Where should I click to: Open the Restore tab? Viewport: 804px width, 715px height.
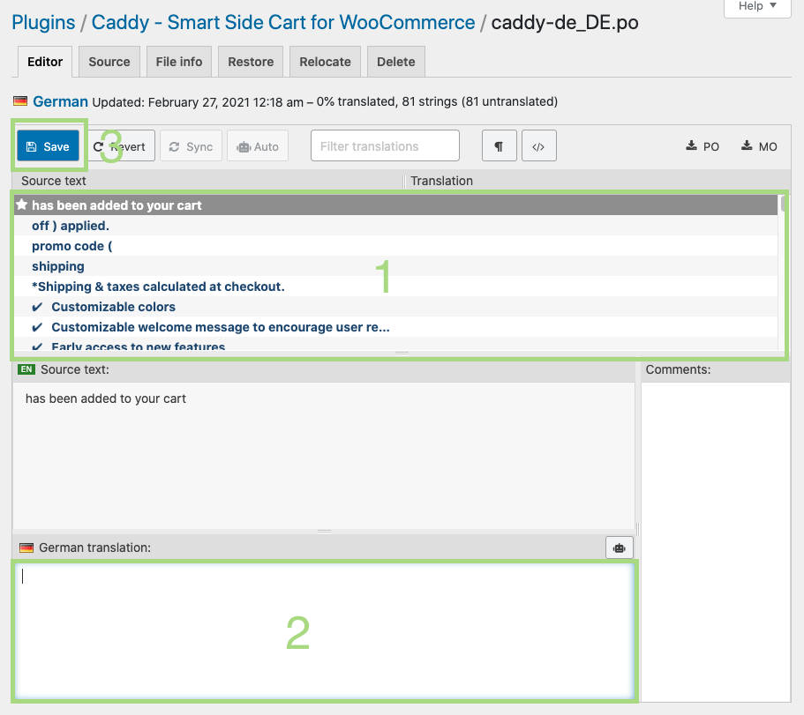coord(251,62)
